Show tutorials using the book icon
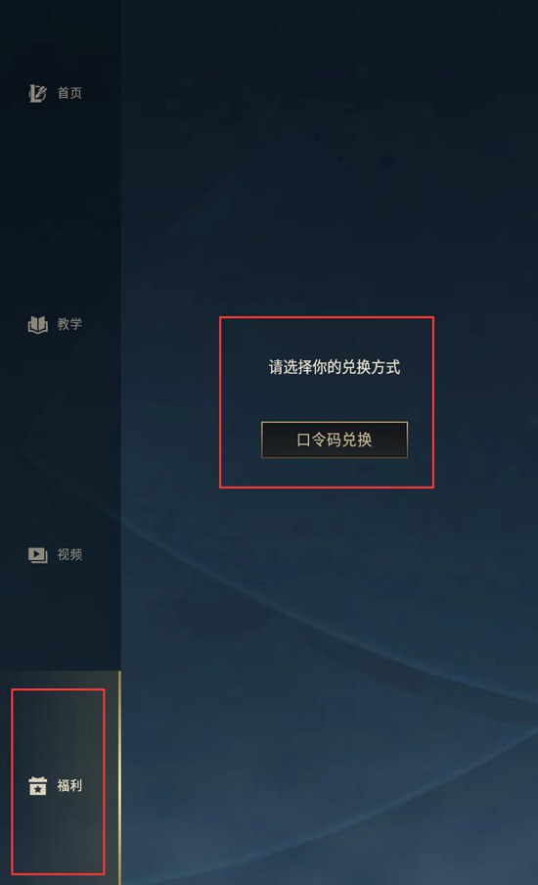 (37, 325)
